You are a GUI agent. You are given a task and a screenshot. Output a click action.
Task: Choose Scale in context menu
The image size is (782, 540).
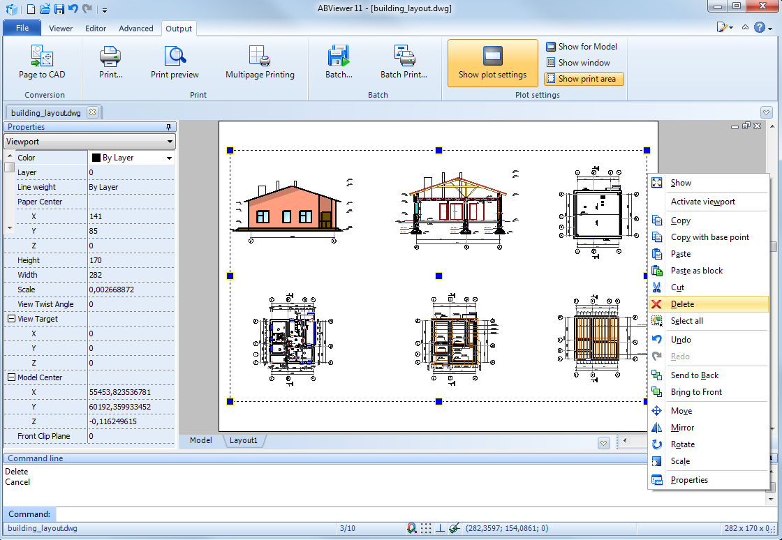(708, 461)
